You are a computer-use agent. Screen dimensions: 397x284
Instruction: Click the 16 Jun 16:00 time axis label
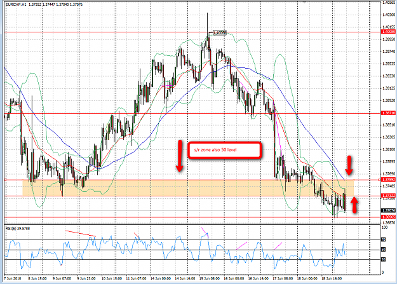pyautogui.click(x=259, y=279)
